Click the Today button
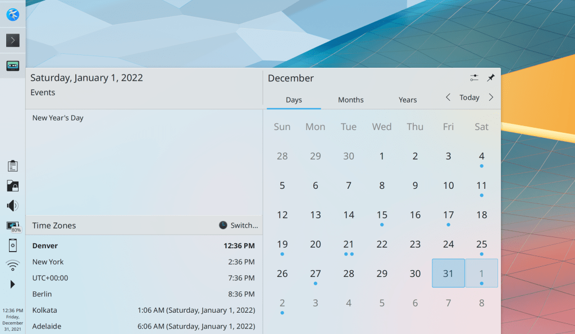This screenshot has height=334, width=575. [x=469, y=98]
